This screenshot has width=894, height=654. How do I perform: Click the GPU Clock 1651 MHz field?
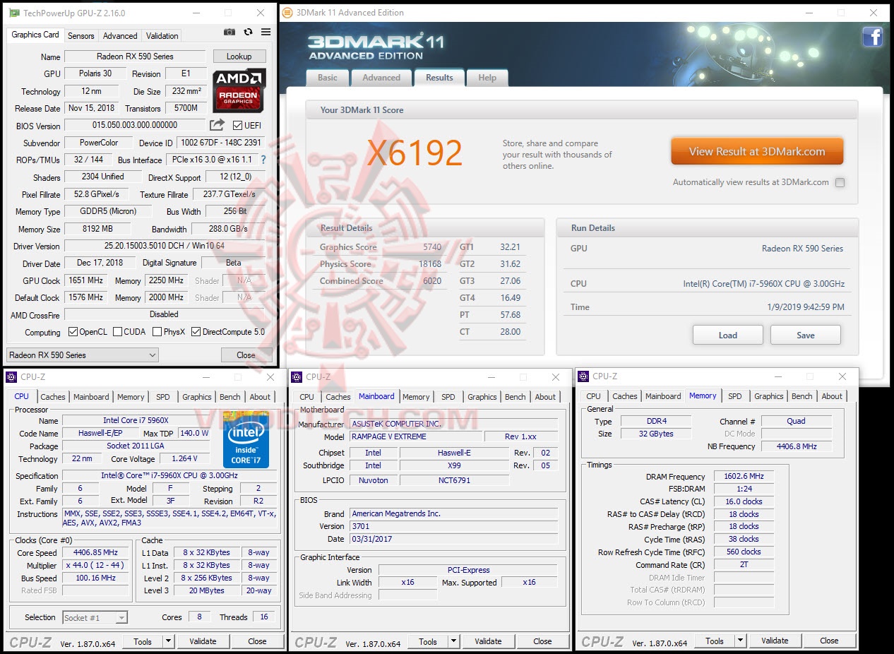point(85,280)
